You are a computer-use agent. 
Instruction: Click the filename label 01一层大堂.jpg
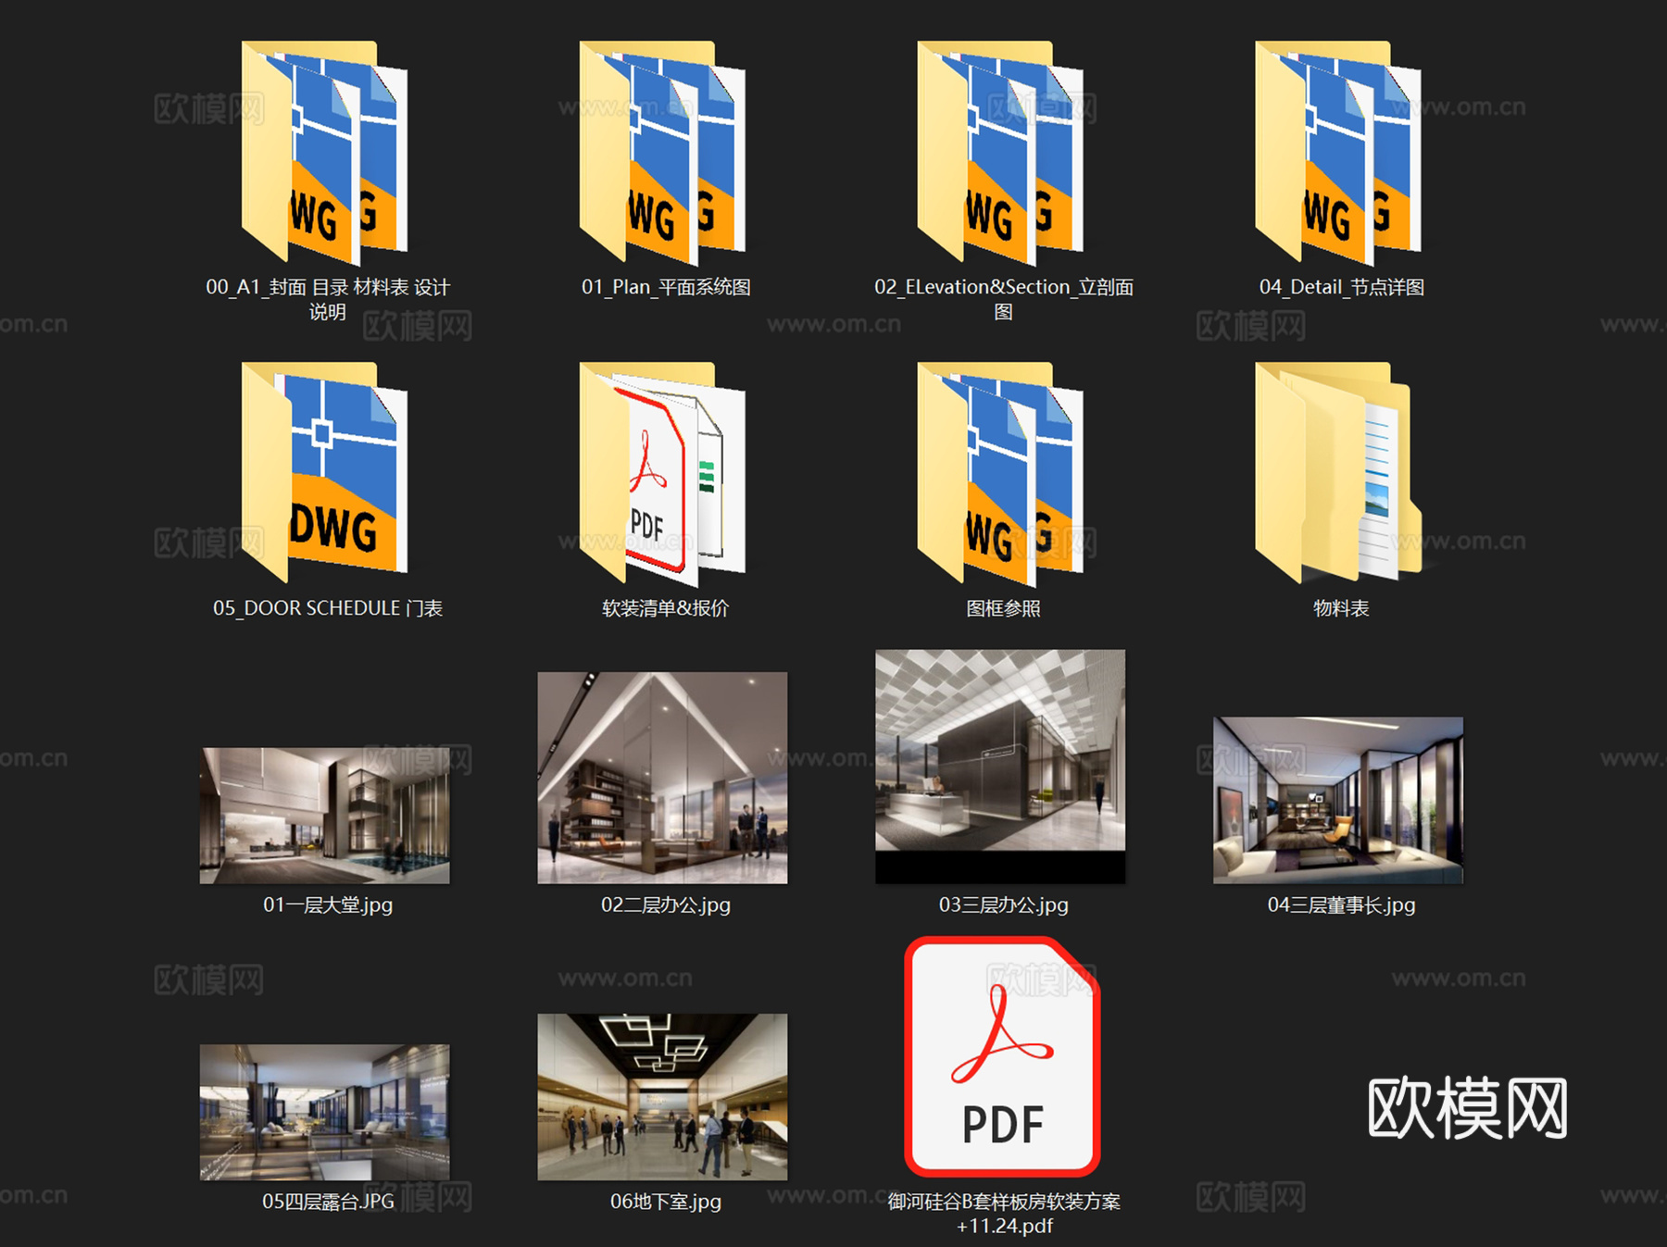331,905
